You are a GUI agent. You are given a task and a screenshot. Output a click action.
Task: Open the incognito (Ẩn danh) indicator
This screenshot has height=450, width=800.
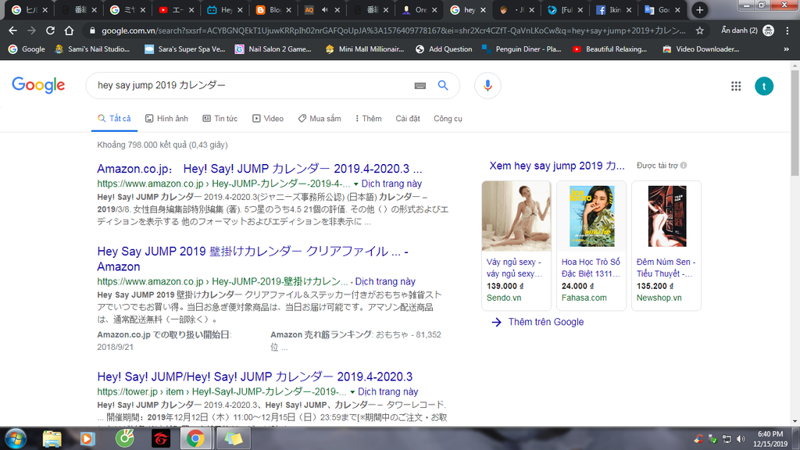click(x=747, y=30)
